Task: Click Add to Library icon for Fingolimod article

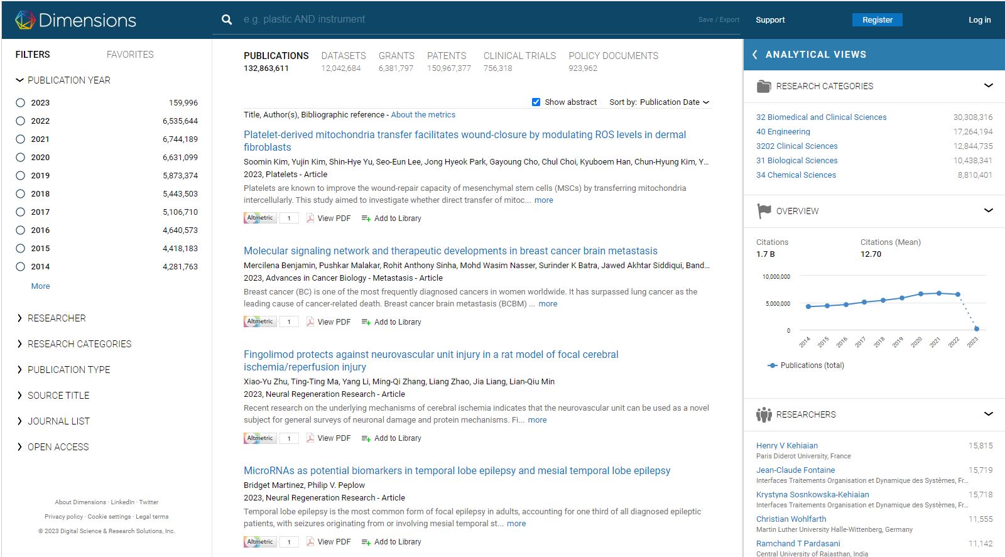Action: point(366,438)
